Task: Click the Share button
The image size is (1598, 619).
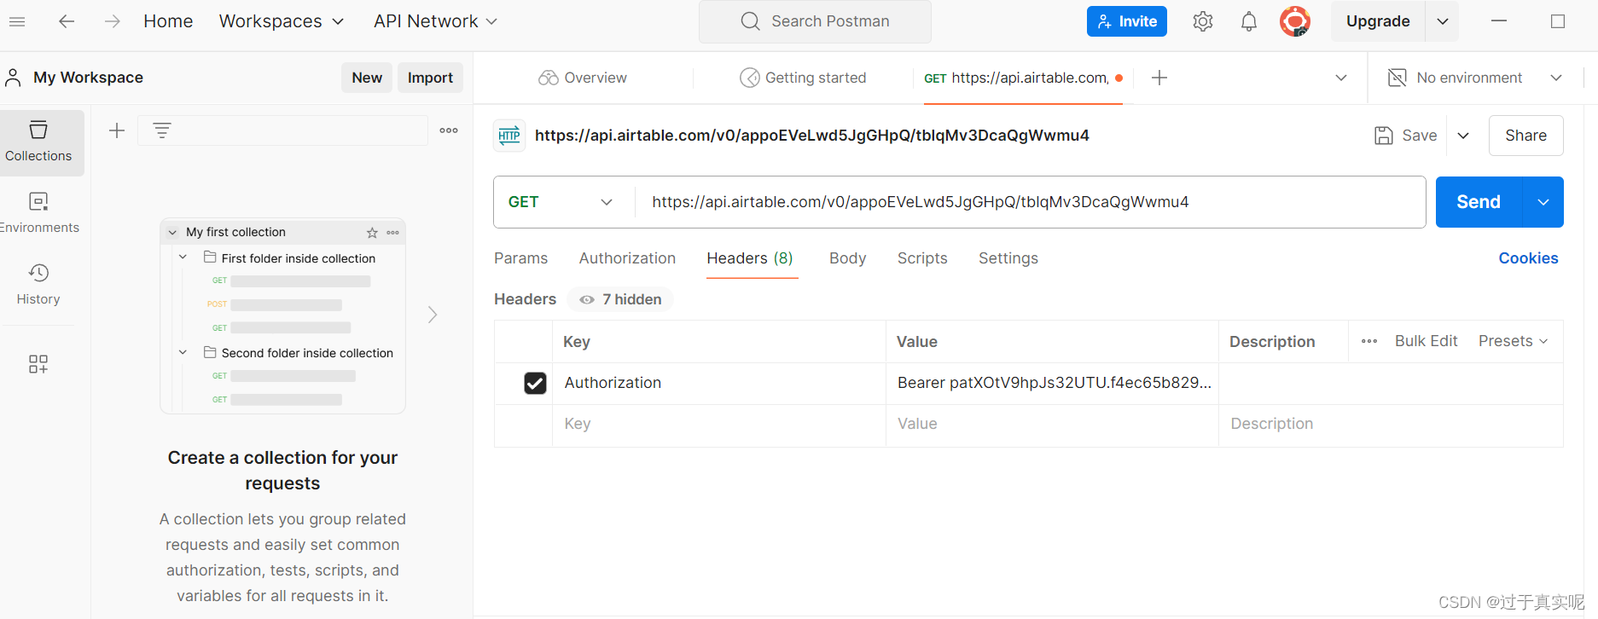Action: [x=1525, y=136]
